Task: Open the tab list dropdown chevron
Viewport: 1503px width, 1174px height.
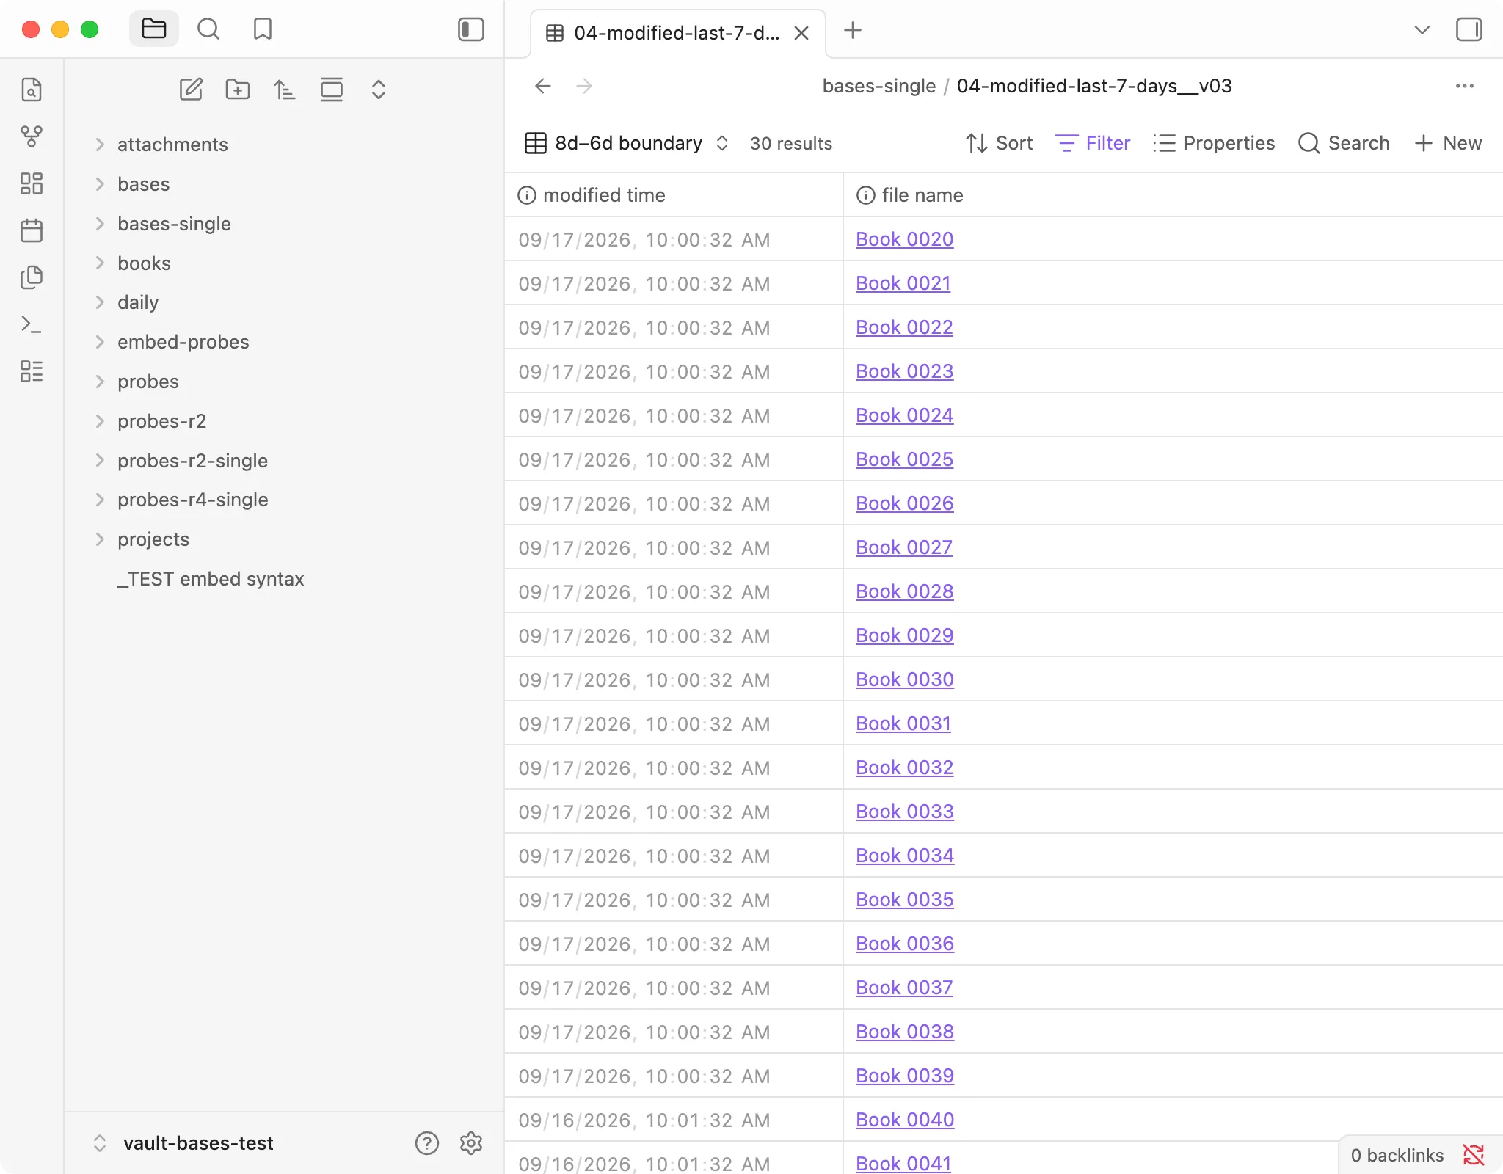Action: [x=1422, y=30]
